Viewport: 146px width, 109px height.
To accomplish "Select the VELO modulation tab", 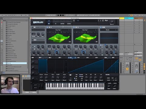I will pyautogui.click(x=106, y=58).
